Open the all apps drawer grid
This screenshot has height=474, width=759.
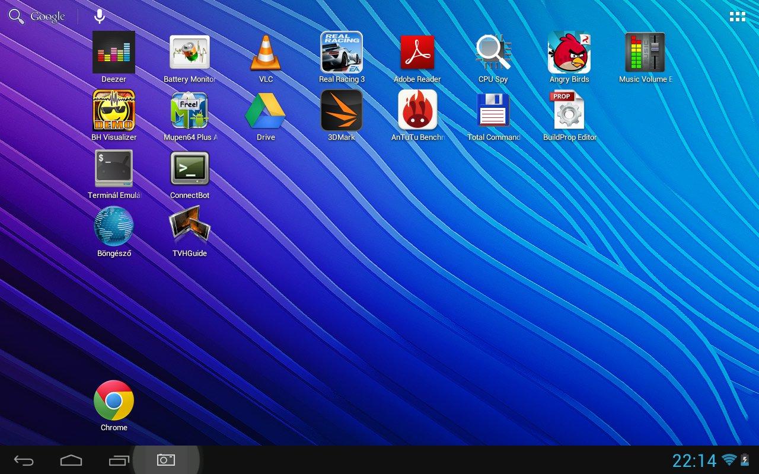[x=737, y=17]
